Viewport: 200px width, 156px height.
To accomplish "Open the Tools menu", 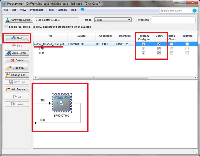I will 50,10.
